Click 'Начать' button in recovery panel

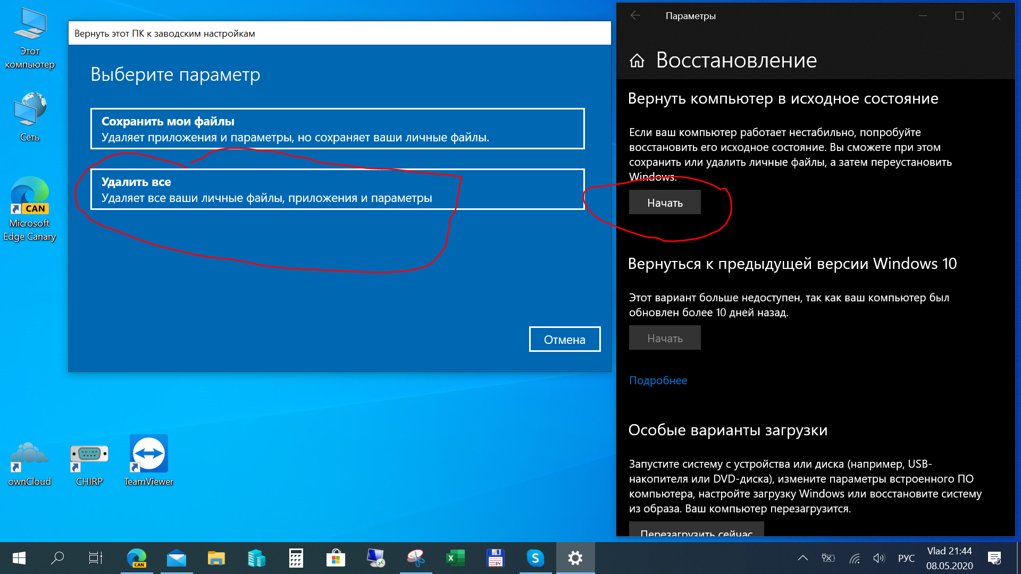coord(663,202)
